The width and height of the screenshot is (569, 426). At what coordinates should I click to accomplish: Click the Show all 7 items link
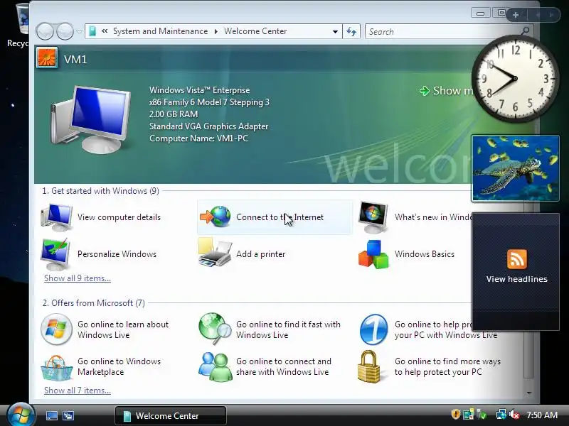[x=78, y=390]
